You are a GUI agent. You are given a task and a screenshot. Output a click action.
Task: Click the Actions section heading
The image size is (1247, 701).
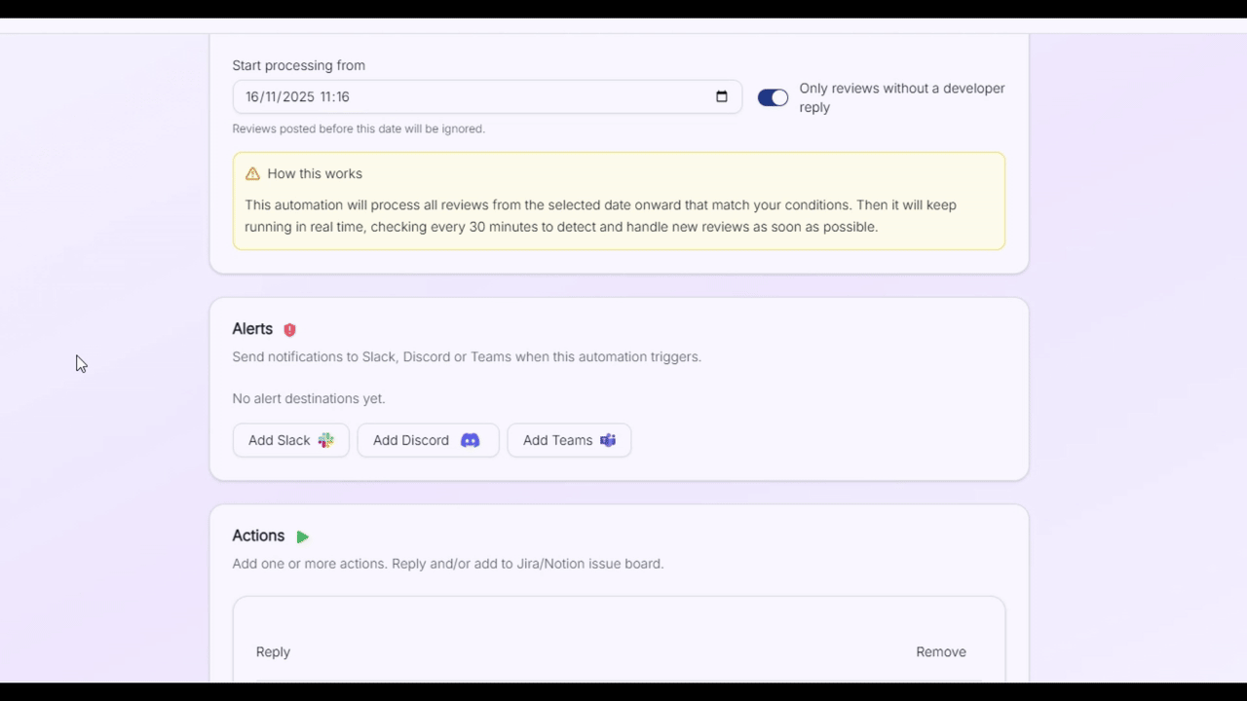pos(258,535)
